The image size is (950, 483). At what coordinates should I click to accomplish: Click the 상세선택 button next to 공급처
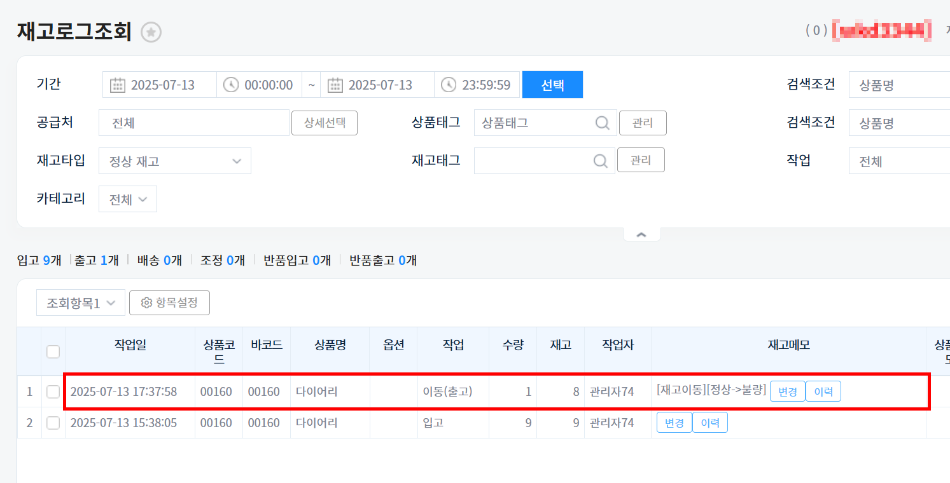pos(325,123)
